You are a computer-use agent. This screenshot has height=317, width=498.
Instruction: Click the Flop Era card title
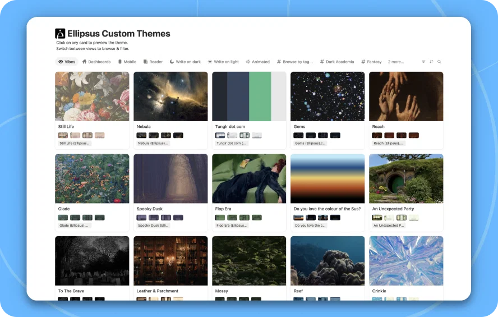[x=223, y=209]
